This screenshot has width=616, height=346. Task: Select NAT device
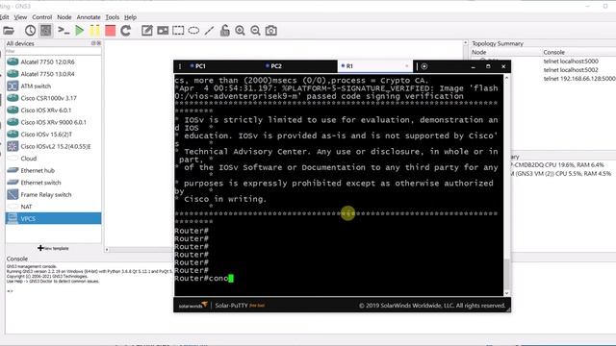click(x=53, y=207)
